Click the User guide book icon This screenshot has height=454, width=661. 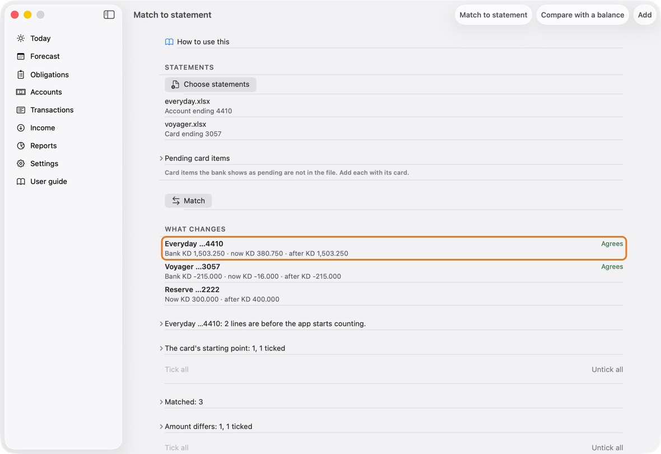tap(21, 181)
